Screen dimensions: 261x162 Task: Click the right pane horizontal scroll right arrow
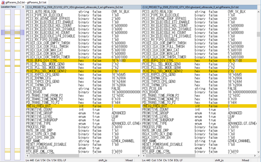point(255,155)
